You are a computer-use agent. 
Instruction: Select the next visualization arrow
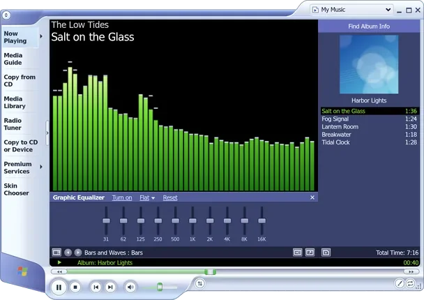78,253
